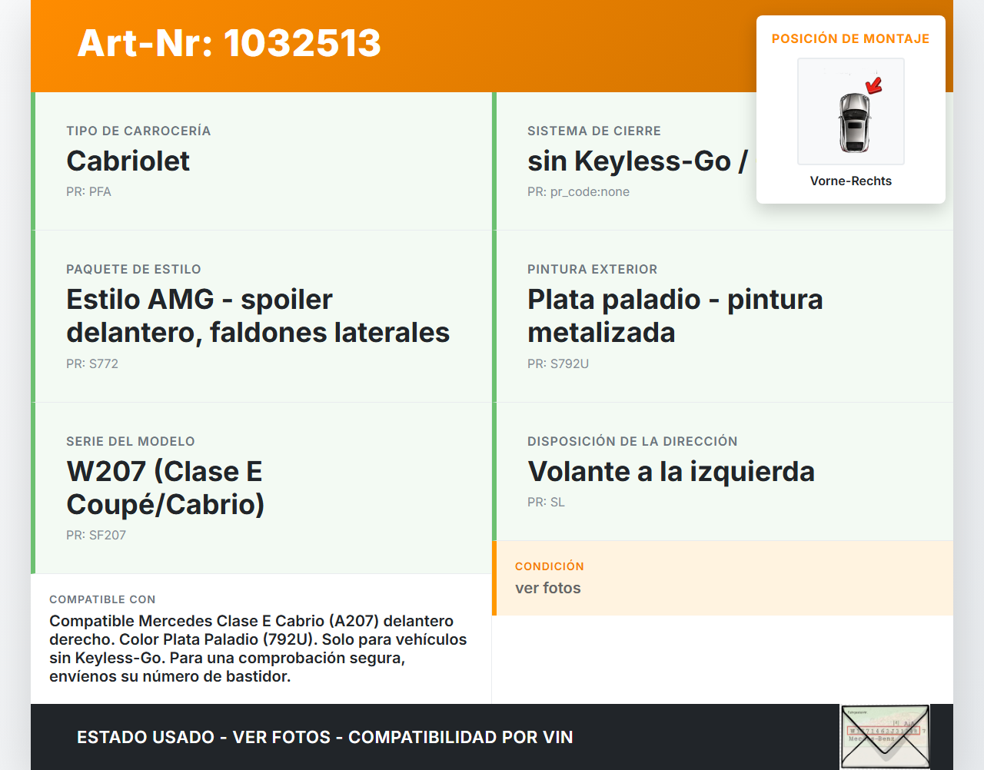Screen dimensions: 984x770
Task: Select the Volante a la izquierda value
Action: pyautogui.click(x=671, y=471)
